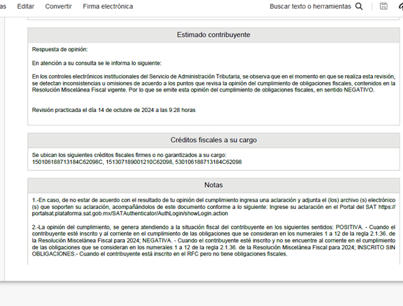
Task: Open the Convertir menu
Action: click(59, 6)
